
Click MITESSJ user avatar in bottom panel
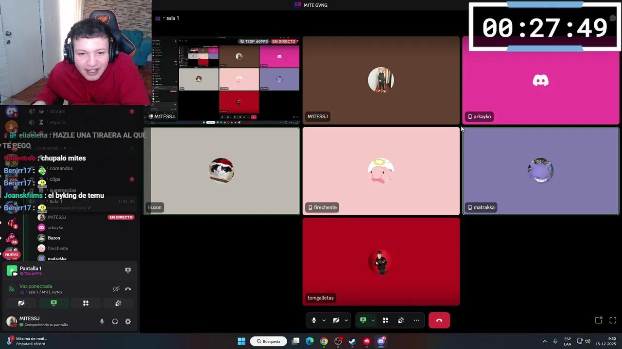[x=11, y=321]
